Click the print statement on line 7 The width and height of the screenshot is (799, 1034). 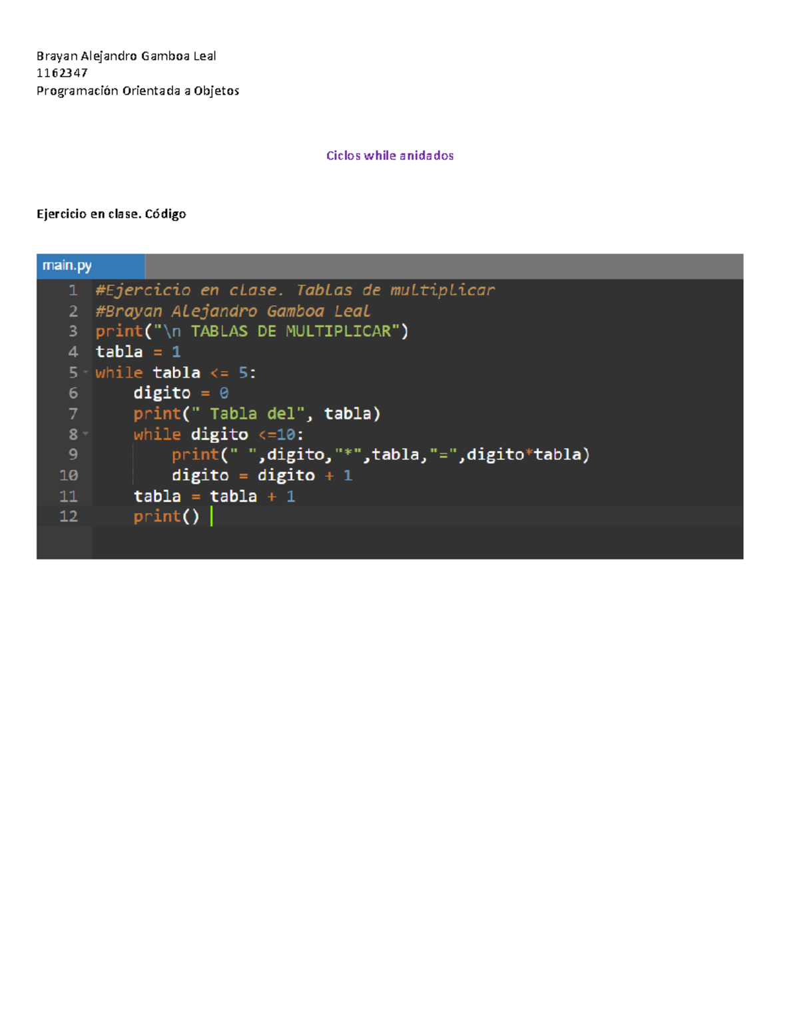[x=258, y=413]
